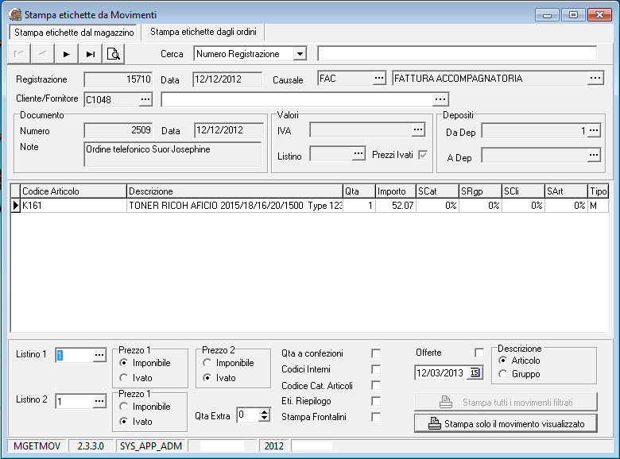Choose Articolo description option

[x=502, y=361]
